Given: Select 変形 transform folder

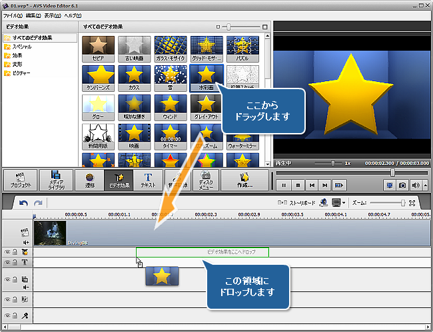Looking at the screenshot, I should pos(17,65).
